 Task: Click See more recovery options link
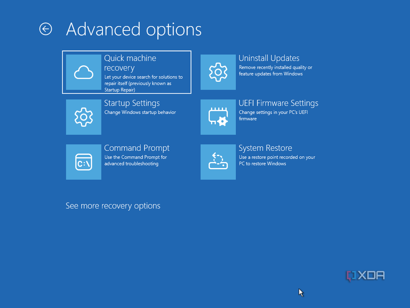point(113,206)
